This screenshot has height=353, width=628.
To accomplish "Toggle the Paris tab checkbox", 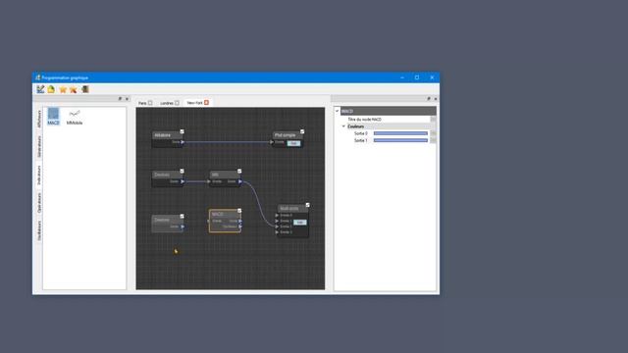I will pyautogui.click(x=150, y=103).
